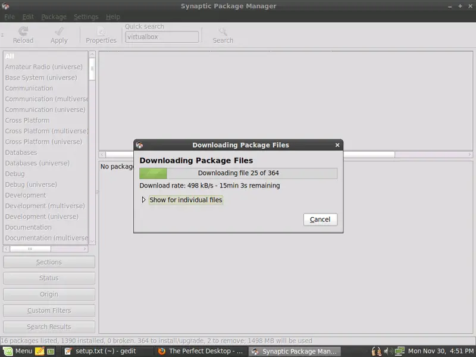This screenshot has height=357, width=476.
Task: Select Amateur Radio (universe) section
Action: tap(46, 67)
